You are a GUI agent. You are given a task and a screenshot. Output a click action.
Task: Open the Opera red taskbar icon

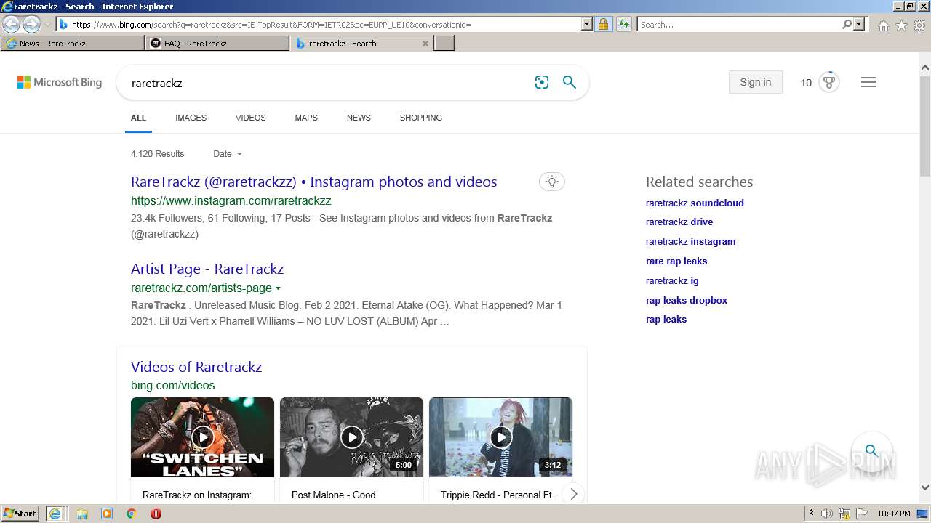(156, 514)
